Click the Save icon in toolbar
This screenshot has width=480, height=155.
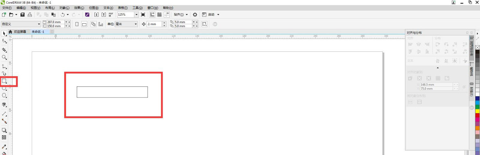pyautogui.click(x=22, y=15)
